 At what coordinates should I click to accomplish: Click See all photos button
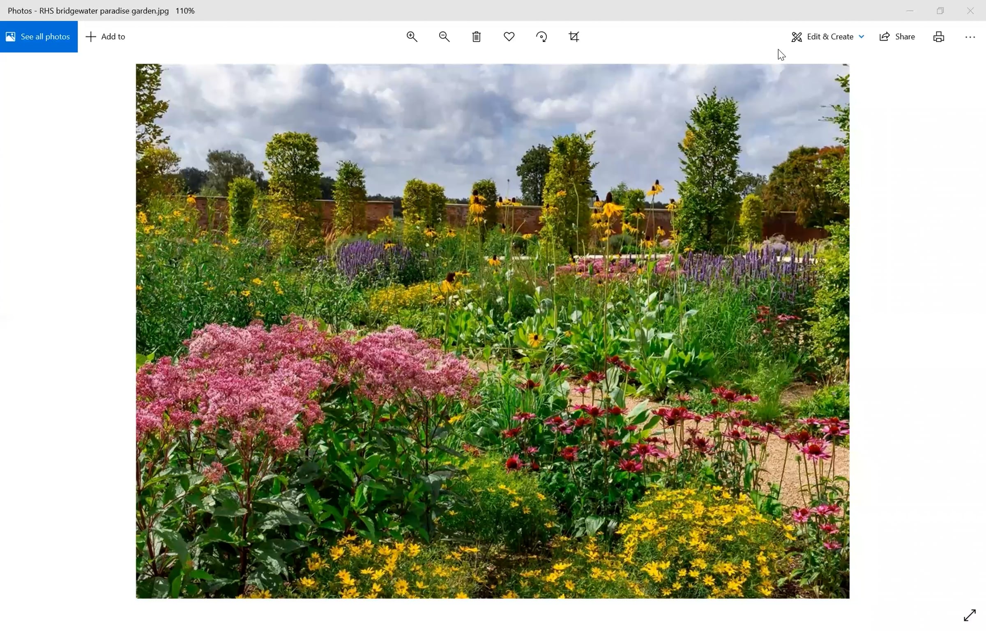tap(39, 37)
